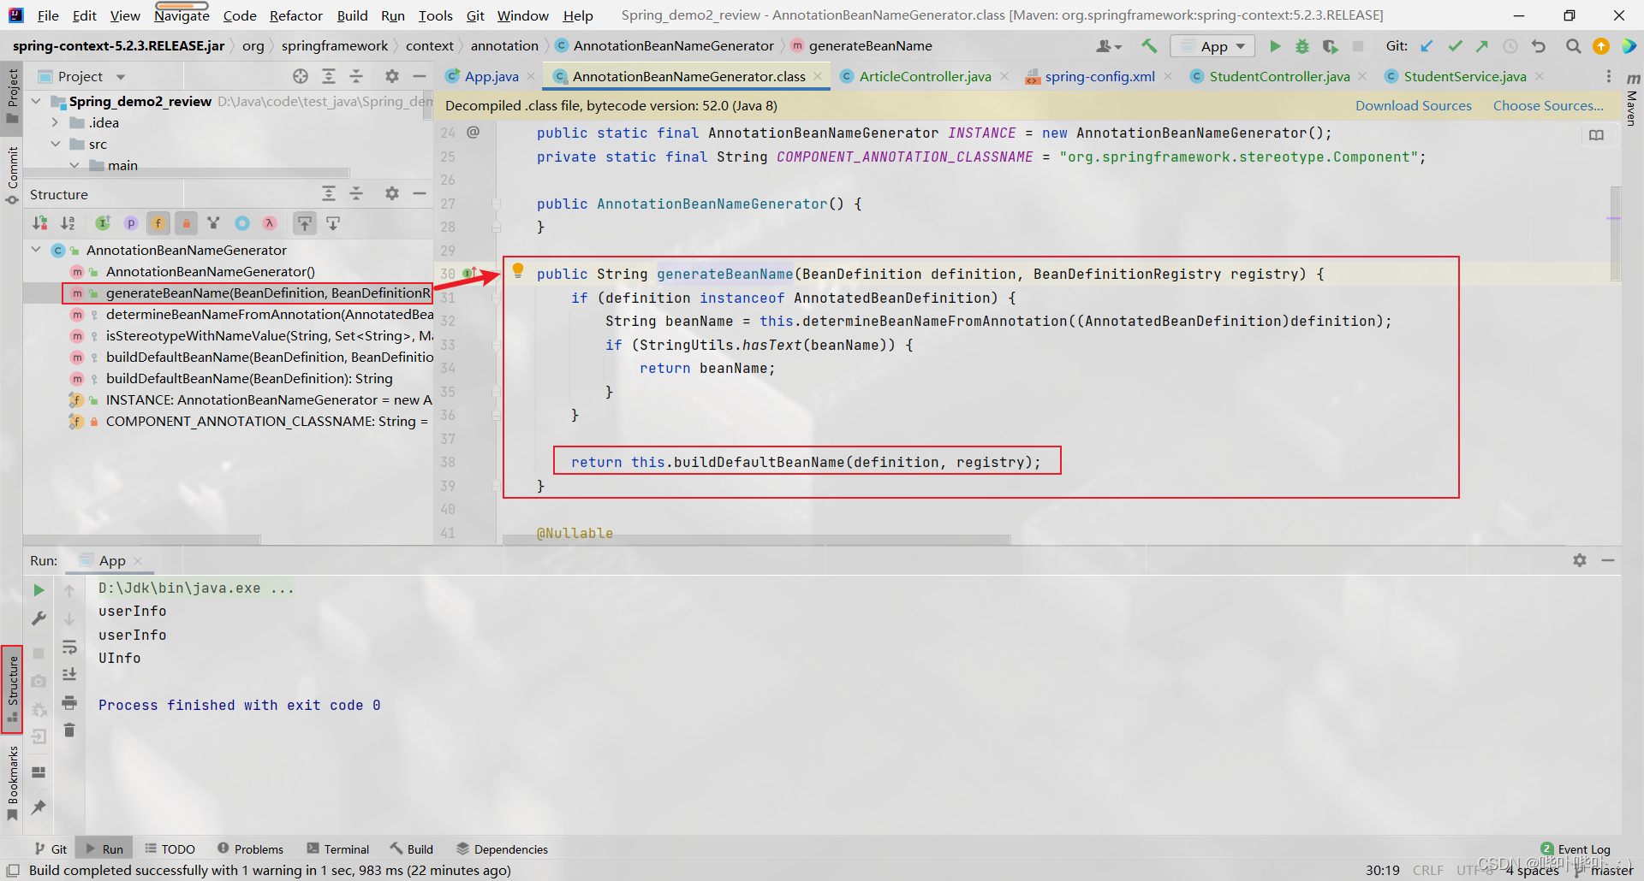Click Choose Sources... link
The height and width of the screenshot is (881, 1644).
(1548, 105)
